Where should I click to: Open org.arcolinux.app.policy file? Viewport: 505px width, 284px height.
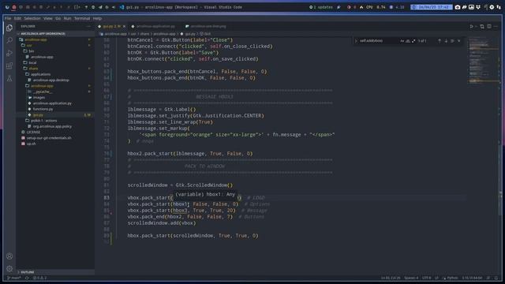tap(52, 126)
